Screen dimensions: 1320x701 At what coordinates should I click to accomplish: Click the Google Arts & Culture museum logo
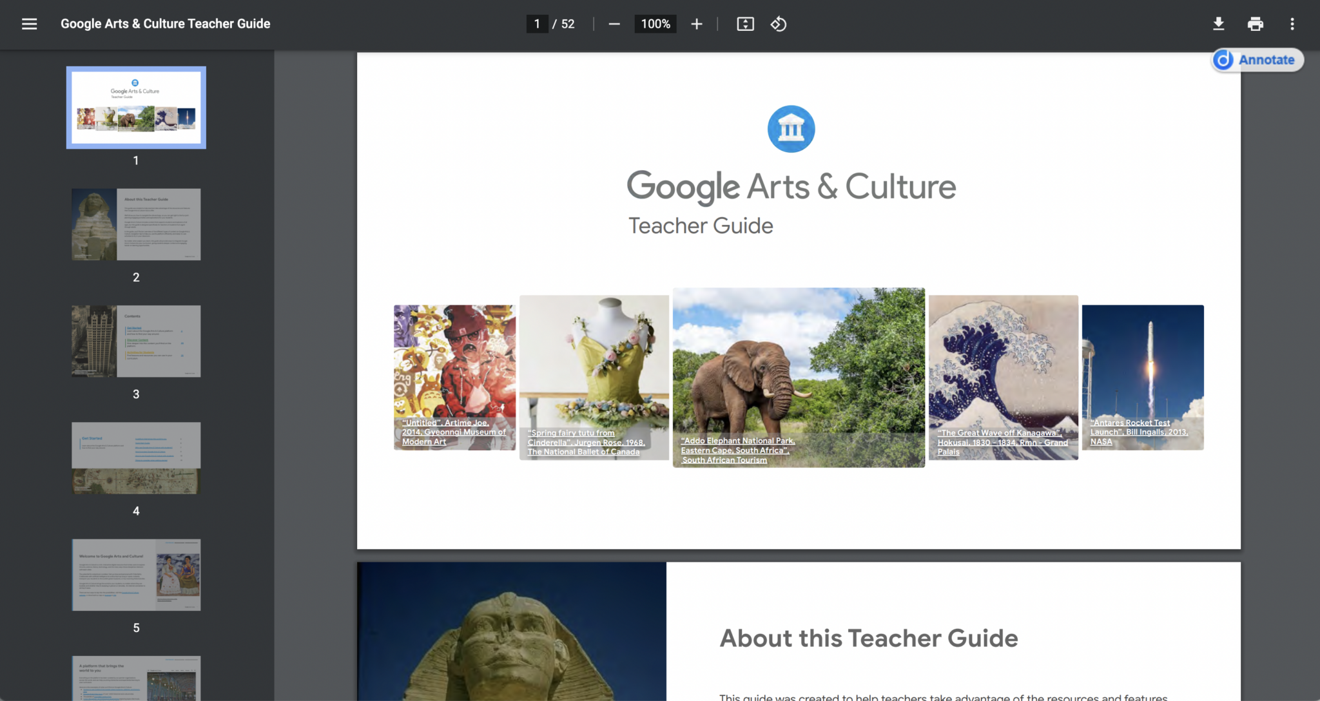[x=791, y=129]
